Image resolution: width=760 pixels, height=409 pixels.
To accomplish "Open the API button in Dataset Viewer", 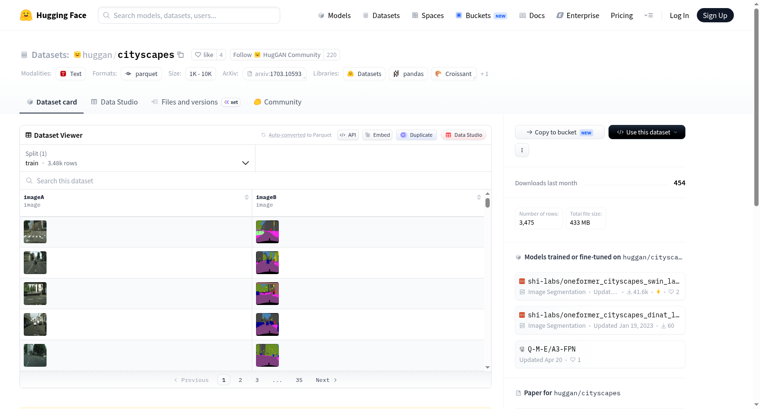I will (348, 135).
